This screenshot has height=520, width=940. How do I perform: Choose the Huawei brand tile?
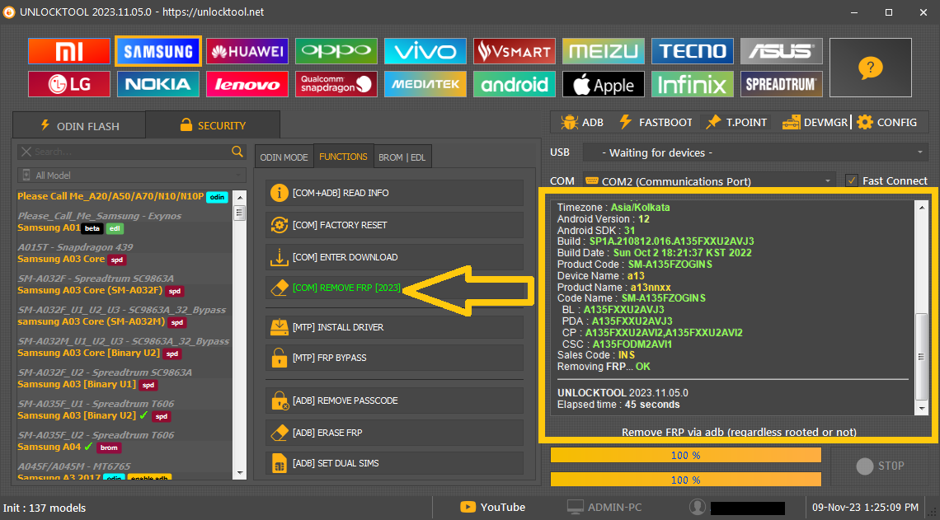(x=247, y=51)
